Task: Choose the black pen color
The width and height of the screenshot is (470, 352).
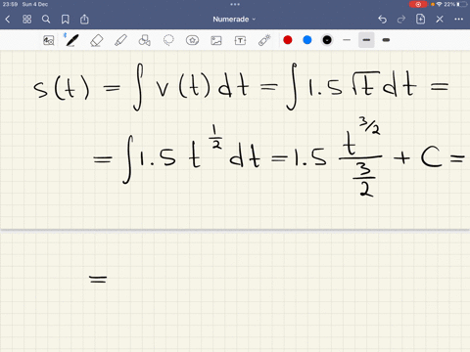Action: tap(327, 40)
